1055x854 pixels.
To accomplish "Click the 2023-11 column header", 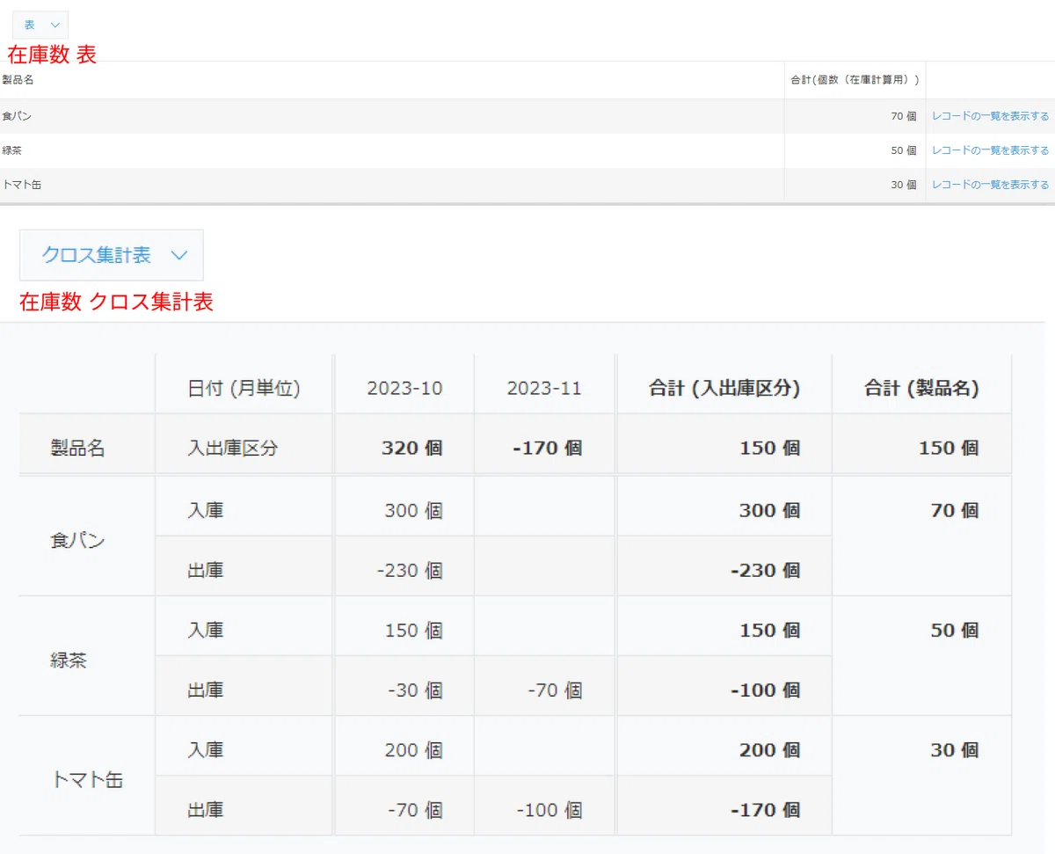I will 544,388.
